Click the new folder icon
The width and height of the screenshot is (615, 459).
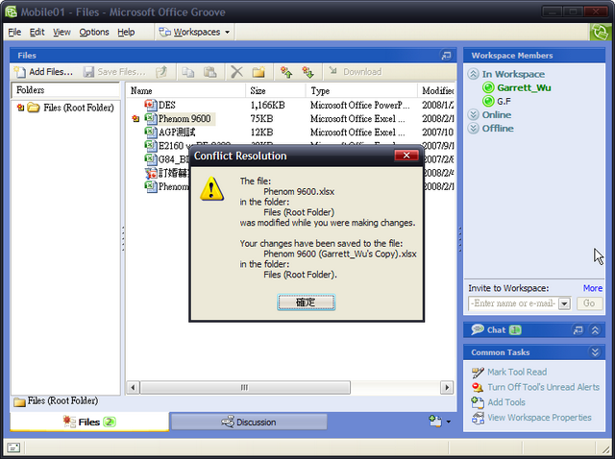tap(258, 72)
